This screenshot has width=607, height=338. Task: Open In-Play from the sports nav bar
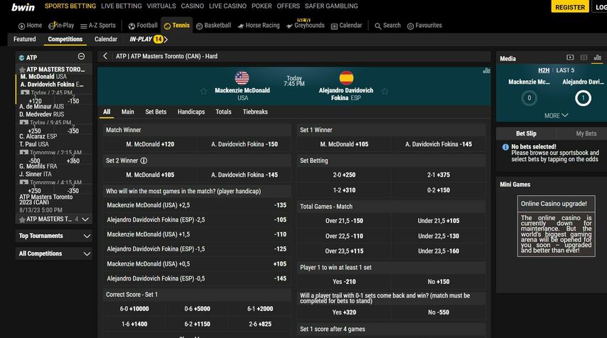pyautogui.click(x=61, y=26)
